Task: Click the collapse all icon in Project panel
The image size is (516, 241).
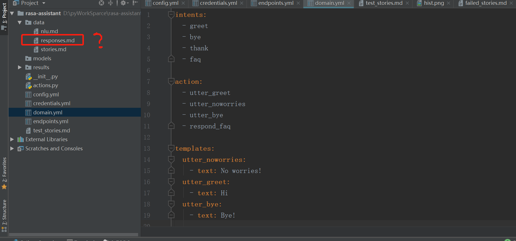Action: pos(110,3)
